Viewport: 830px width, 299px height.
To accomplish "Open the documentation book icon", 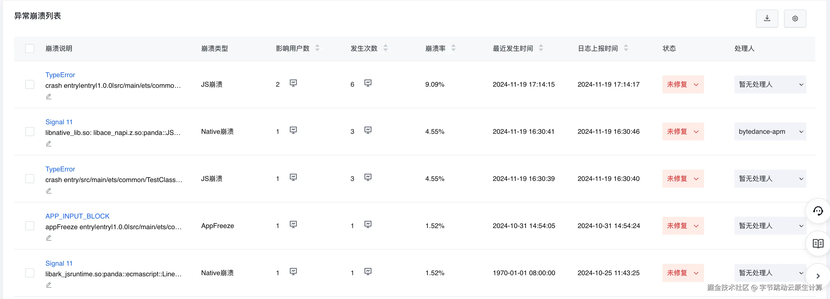I will coord(818,243).
